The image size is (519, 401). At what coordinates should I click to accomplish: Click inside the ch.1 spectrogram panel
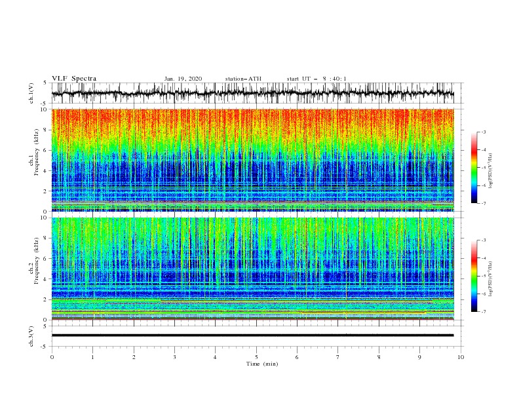pyautogui.click(x=252, y=160)
